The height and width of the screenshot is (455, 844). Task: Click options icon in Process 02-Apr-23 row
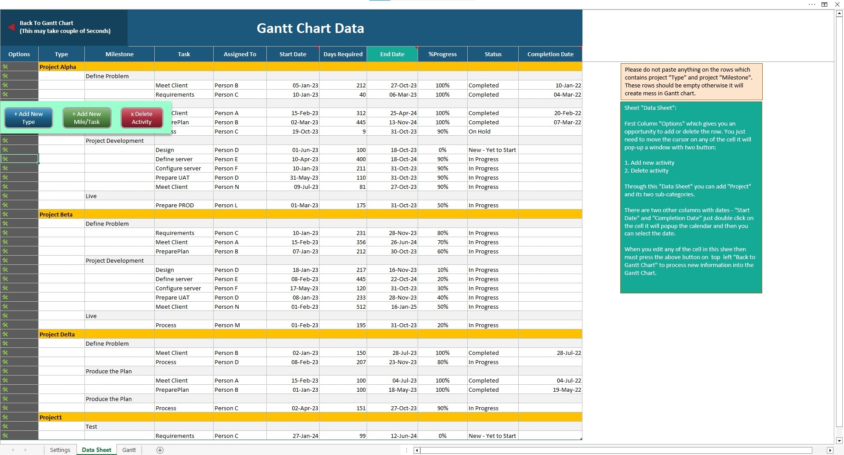click(x=5, y=408)
